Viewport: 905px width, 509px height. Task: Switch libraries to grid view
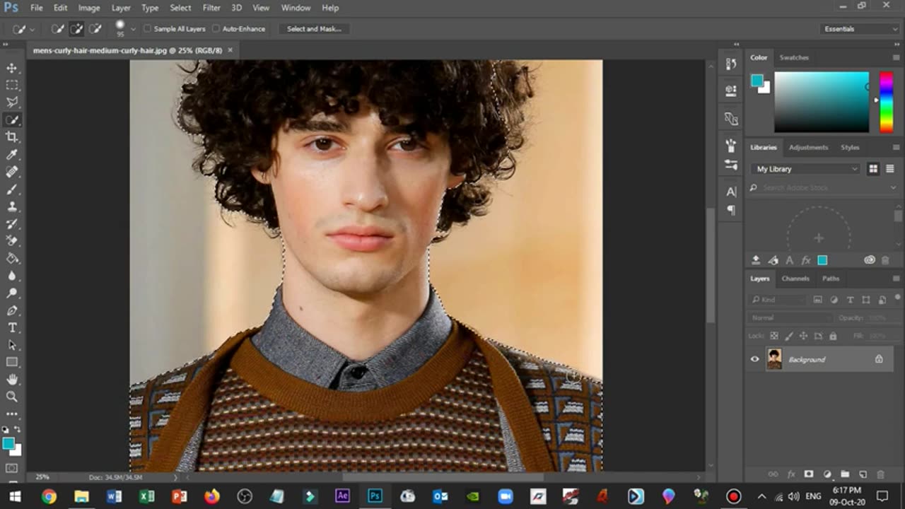click(x=873, y=169)
